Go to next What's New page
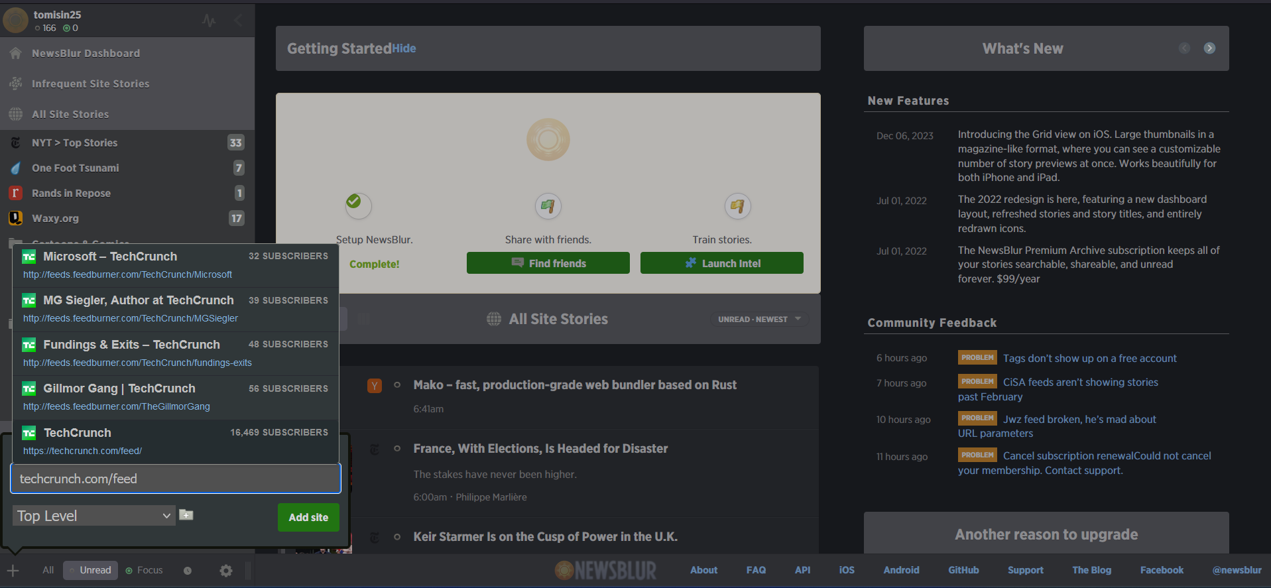1271x588 pixels. coord(1209,48)
